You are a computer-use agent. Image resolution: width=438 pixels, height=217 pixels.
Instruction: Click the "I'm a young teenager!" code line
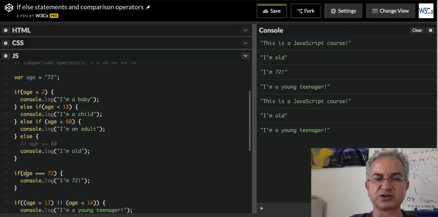point(76,210)
